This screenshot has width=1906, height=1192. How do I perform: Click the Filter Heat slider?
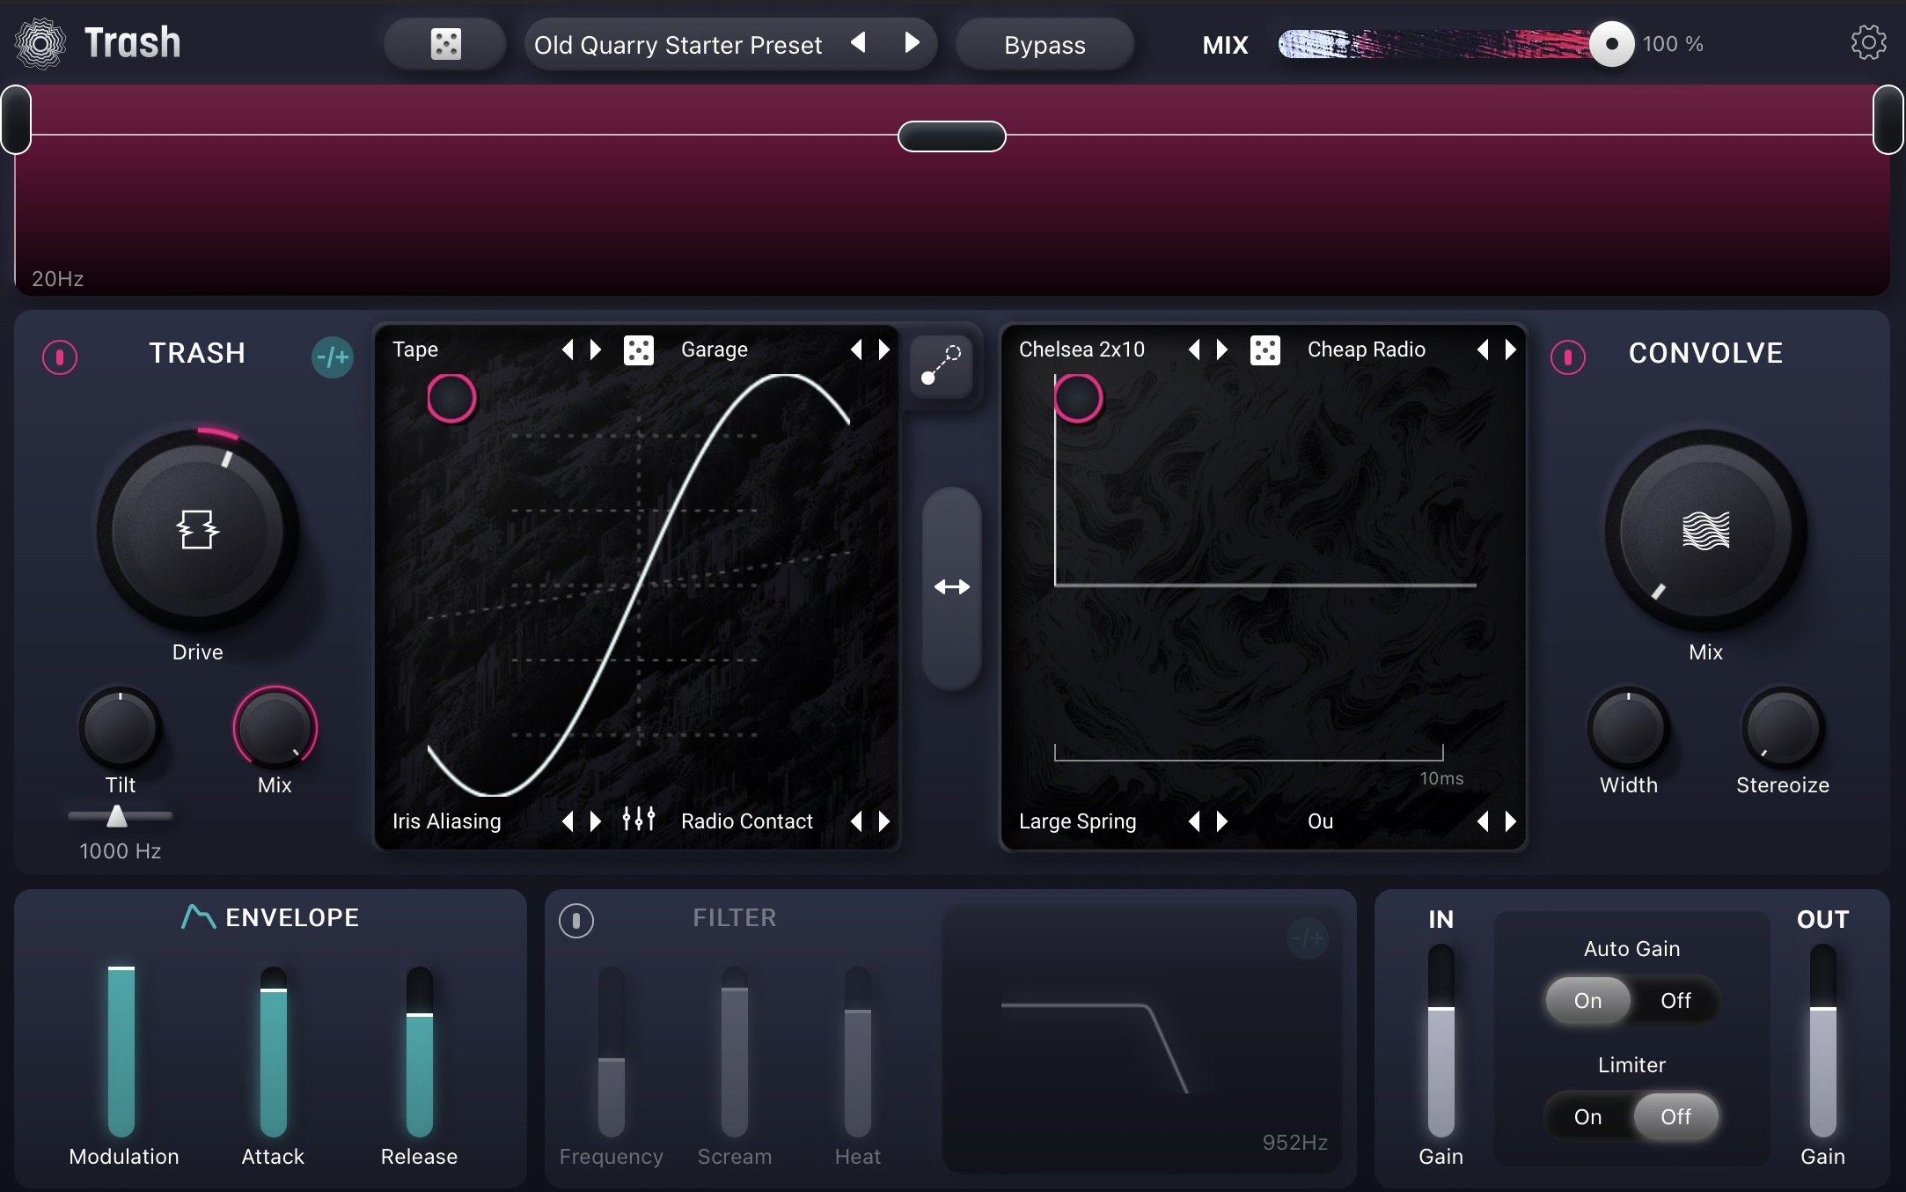pos(858,1052)
